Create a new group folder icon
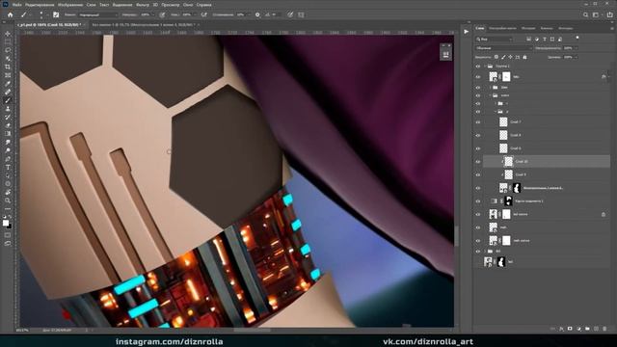The height and width of the screenshot is (347, 617). point(587,329)
